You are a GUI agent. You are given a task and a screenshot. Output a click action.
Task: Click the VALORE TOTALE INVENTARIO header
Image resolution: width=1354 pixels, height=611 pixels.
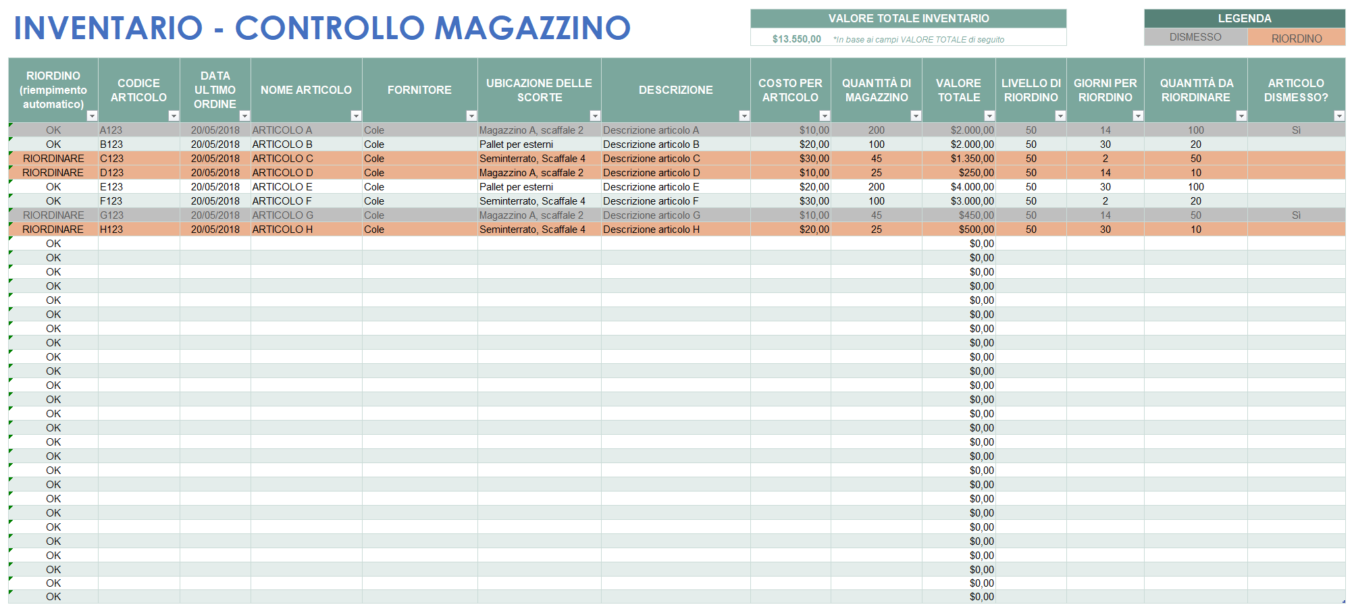pos(908,18)
